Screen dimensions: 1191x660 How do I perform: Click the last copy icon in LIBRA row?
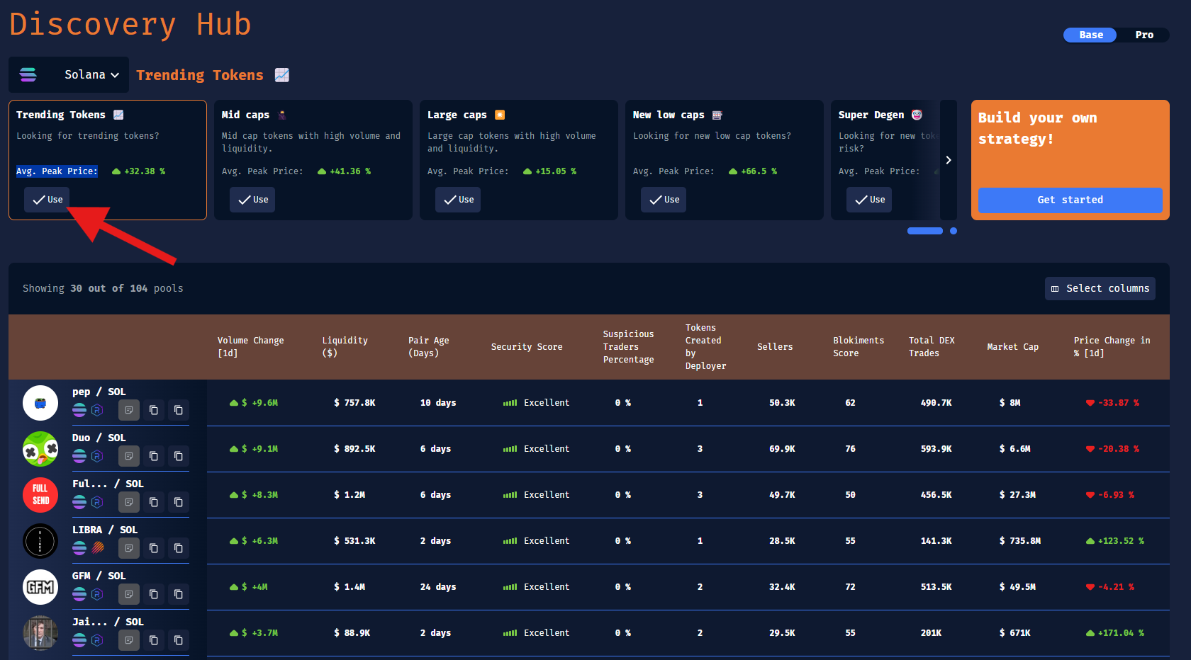pyautogui.click(x=178, y=548)
